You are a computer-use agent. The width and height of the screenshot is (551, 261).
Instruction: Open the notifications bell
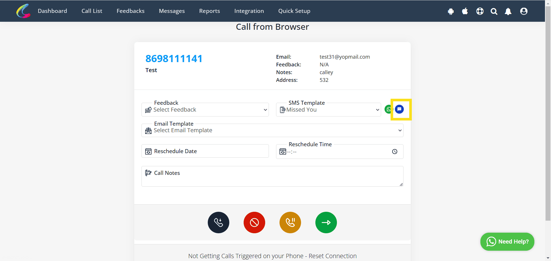click(508, 11)
